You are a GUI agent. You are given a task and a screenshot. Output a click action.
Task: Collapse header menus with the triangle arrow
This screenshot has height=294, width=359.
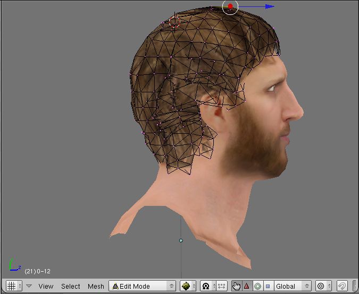click(29, 286)
